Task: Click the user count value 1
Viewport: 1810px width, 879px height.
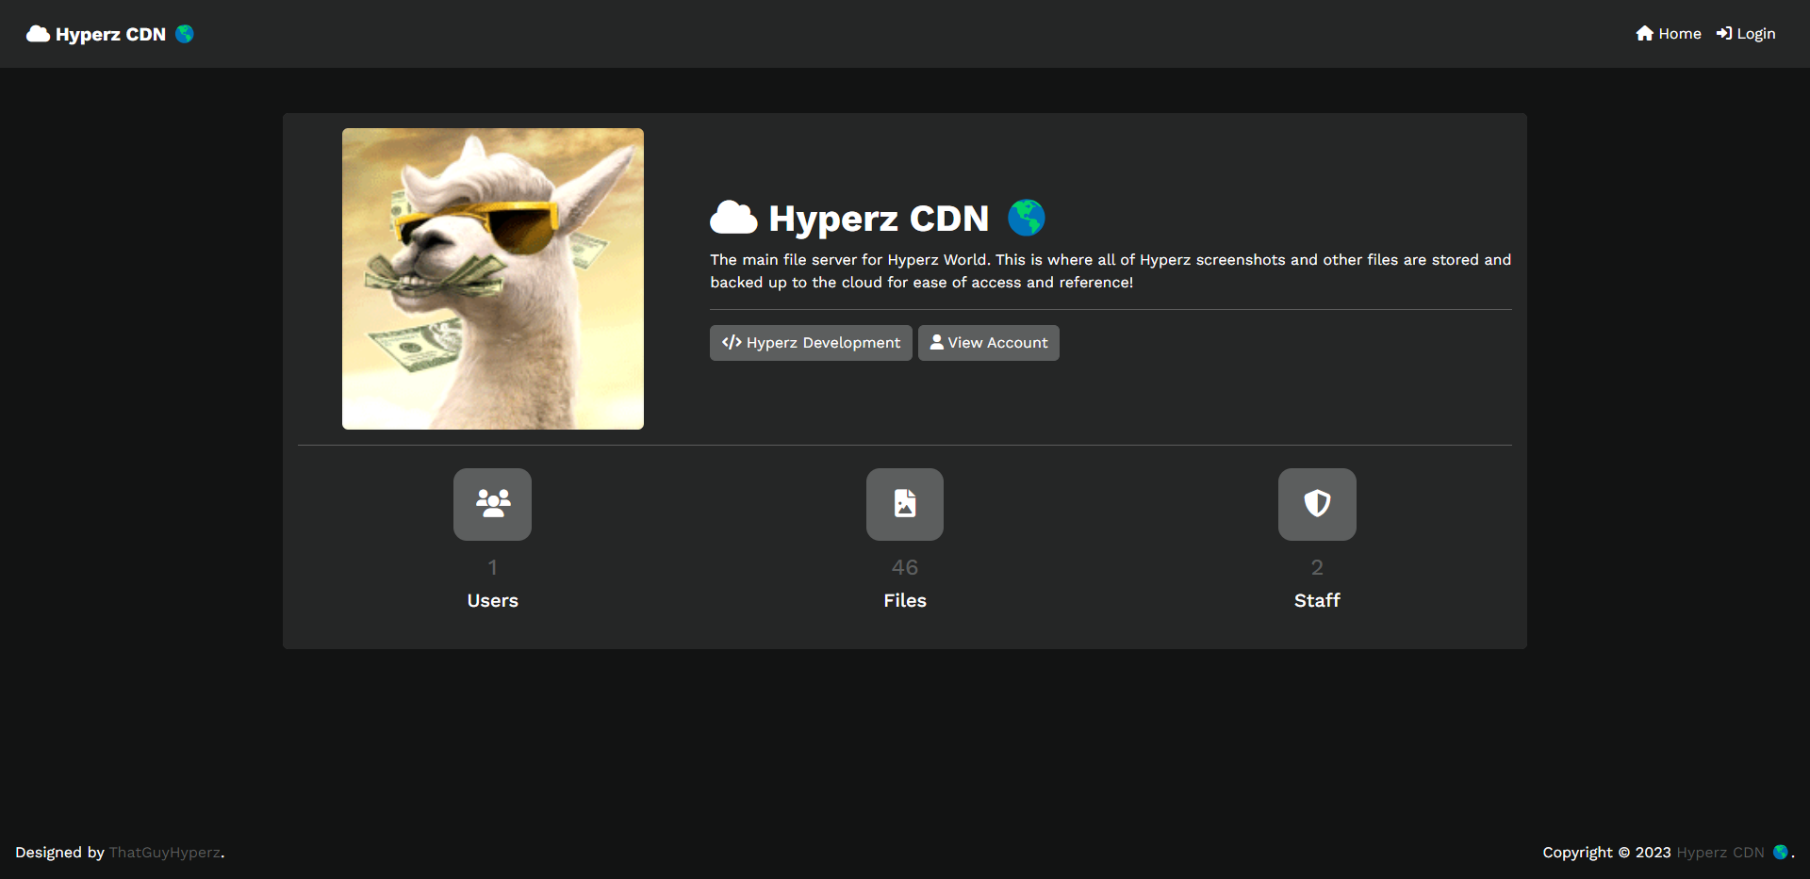Action: click(492, 567)
